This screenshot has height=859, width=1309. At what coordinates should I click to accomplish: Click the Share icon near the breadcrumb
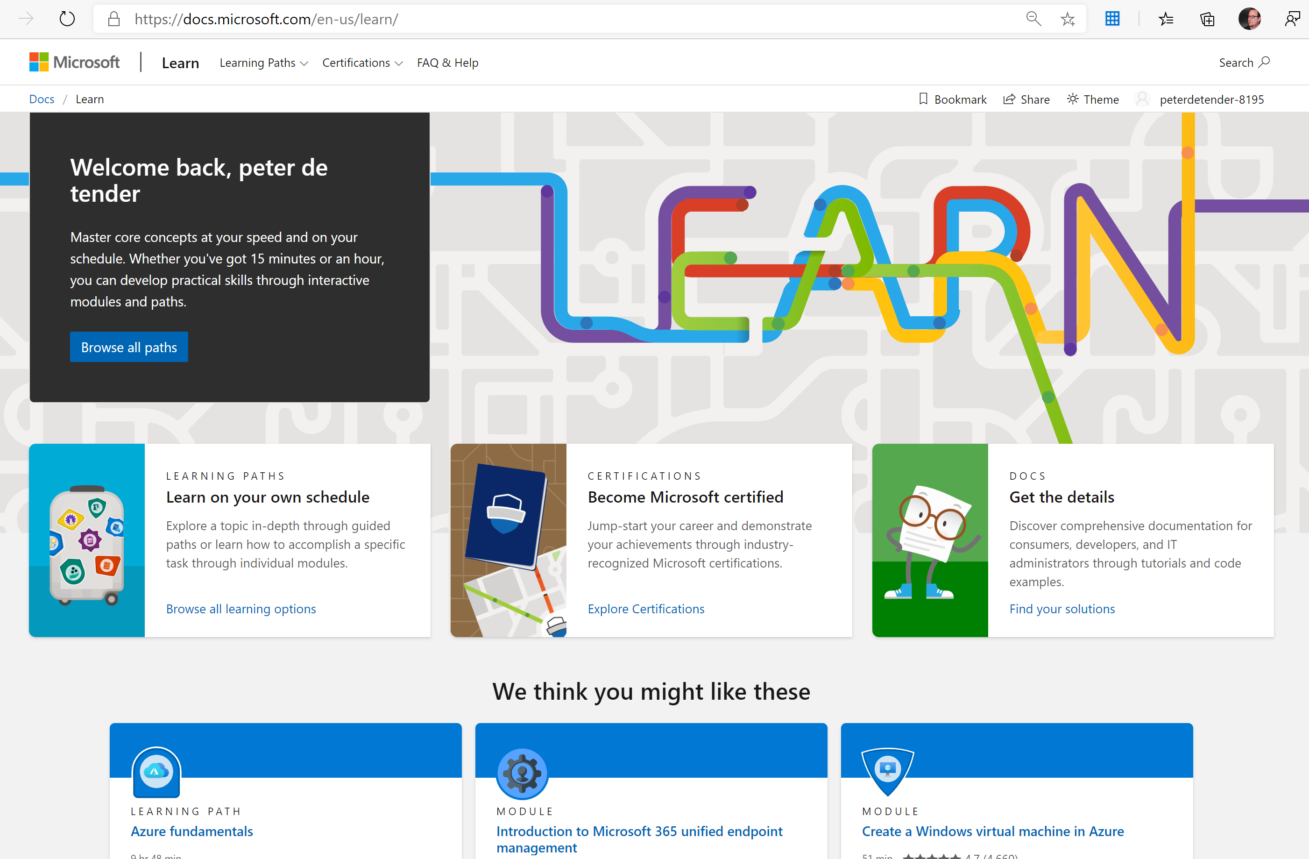point(1026,99)
